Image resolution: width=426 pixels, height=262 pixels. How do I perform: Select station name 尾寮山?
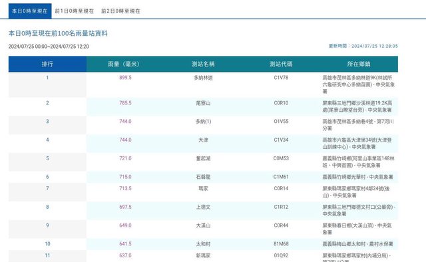click(x=203, y=103)
